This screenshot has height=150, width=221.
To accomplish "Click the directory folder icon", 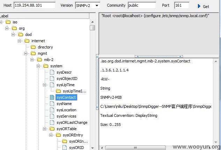I will pyautogui.click(x=33, y=47).
